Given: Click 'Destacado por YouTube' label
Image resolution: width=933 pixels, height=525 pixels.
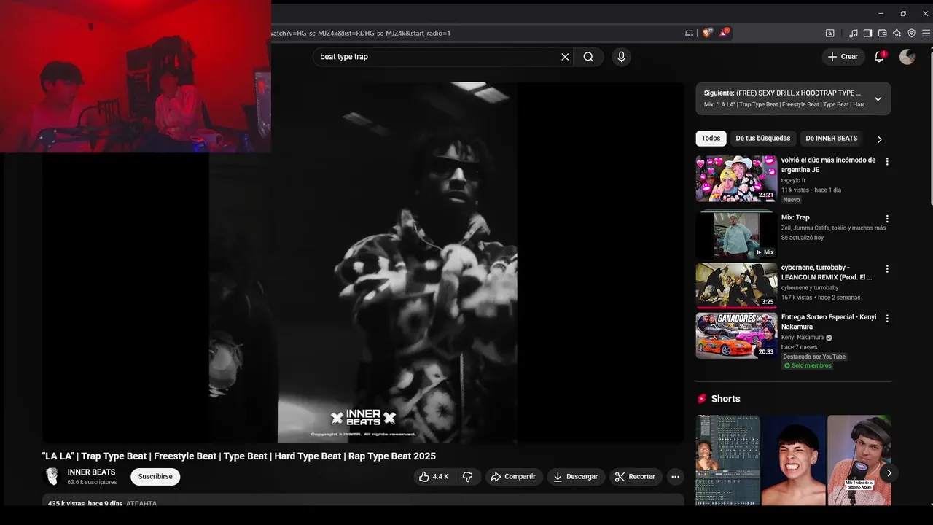Looking at the screenshot, I should coord(814,357).
